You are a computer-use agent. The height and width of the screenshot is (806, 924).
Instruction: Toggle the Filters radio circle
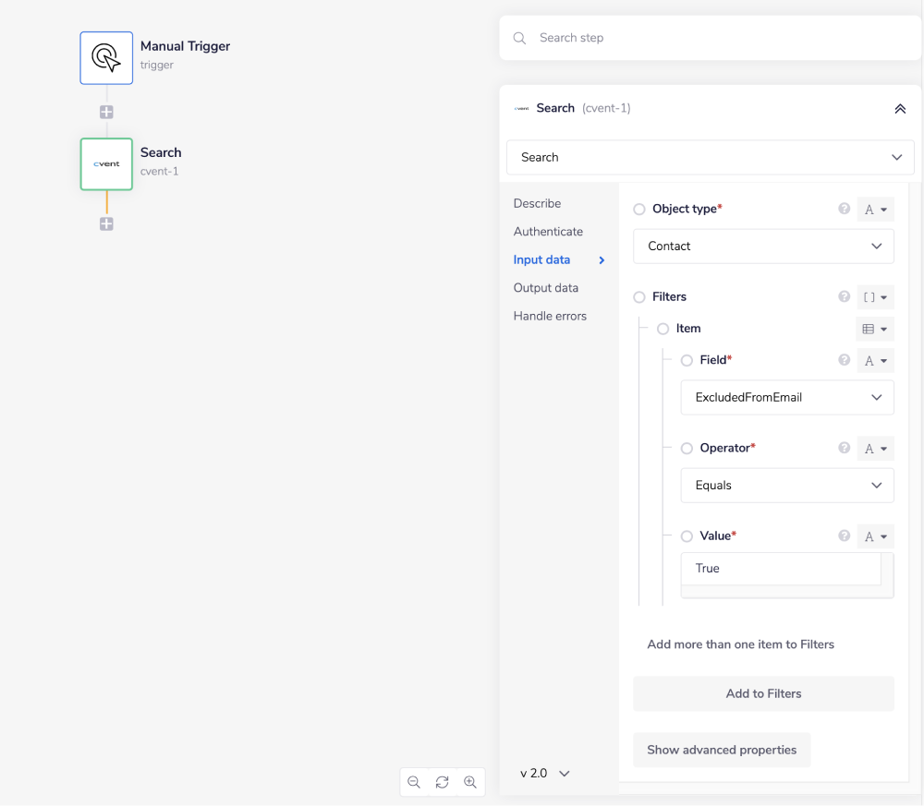click(639, 297)
